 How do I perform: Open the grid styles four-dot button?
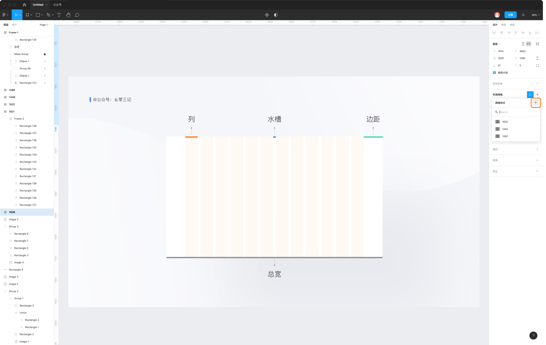pos(530,95)
